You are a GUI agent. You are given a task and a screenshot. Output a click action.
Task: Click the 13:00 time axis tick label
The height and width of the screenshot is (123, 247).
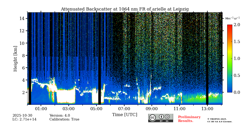(x=207, y=109)
